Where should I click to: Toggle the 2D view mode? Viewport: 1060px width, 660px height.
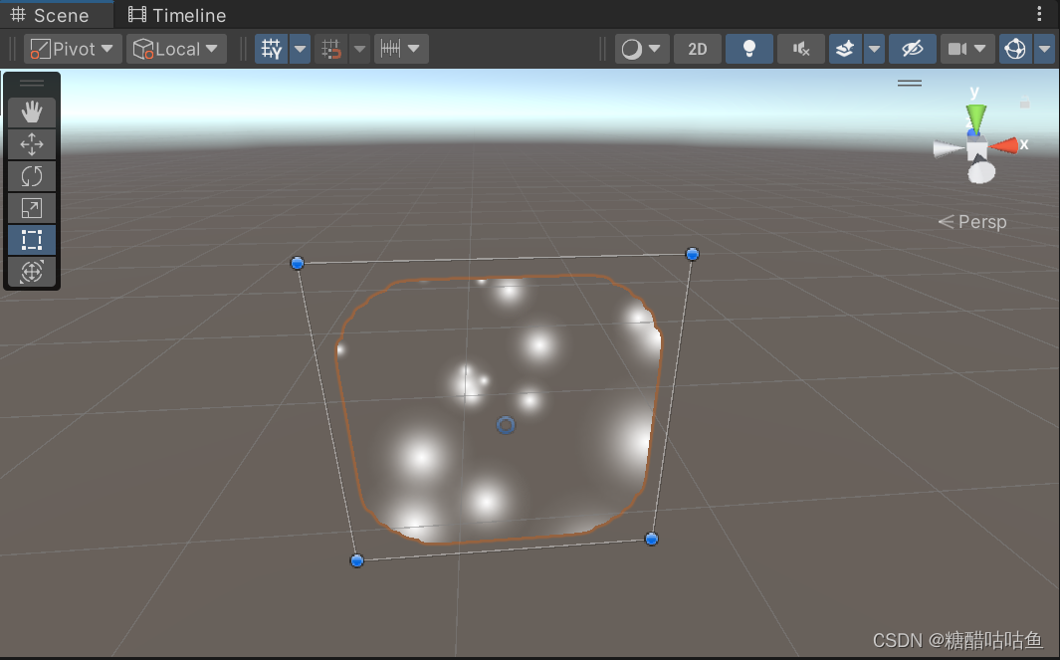tap(697, 48)
